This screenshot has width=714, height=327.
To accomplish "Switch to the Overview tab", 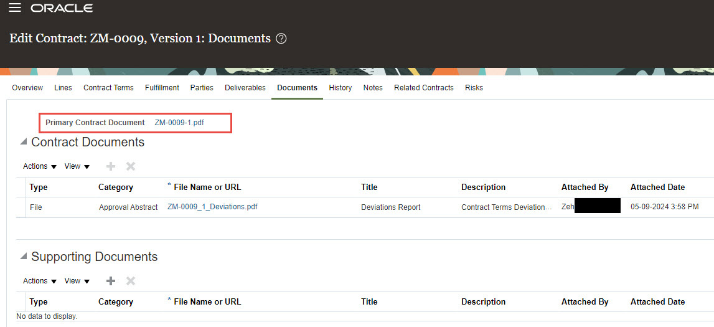I will pos(27,87).
